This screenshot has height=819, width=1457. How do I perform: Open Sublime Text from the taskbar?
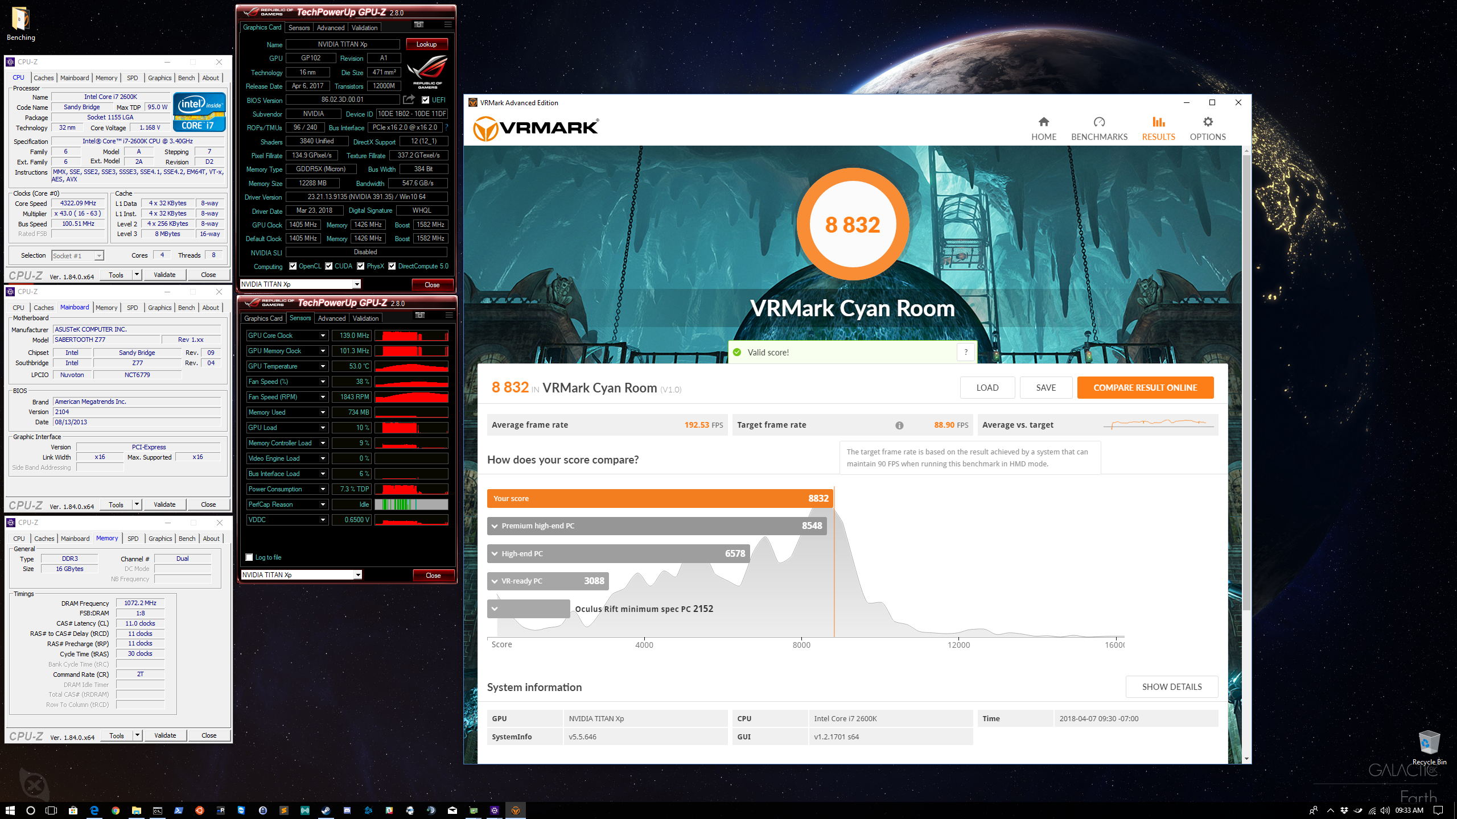pos(284,810)
